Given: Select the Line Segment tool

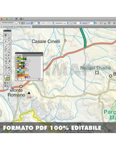Looking at the screenshot, I should (x=6, y=44).
